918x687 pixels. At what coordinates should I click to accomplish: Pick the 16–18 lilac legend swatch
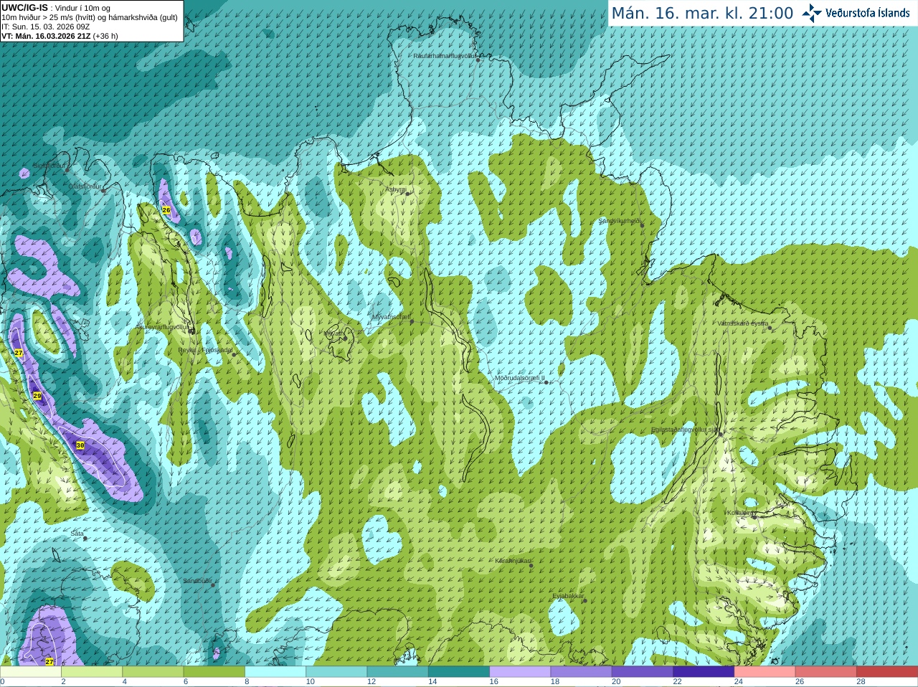[520, 672]
